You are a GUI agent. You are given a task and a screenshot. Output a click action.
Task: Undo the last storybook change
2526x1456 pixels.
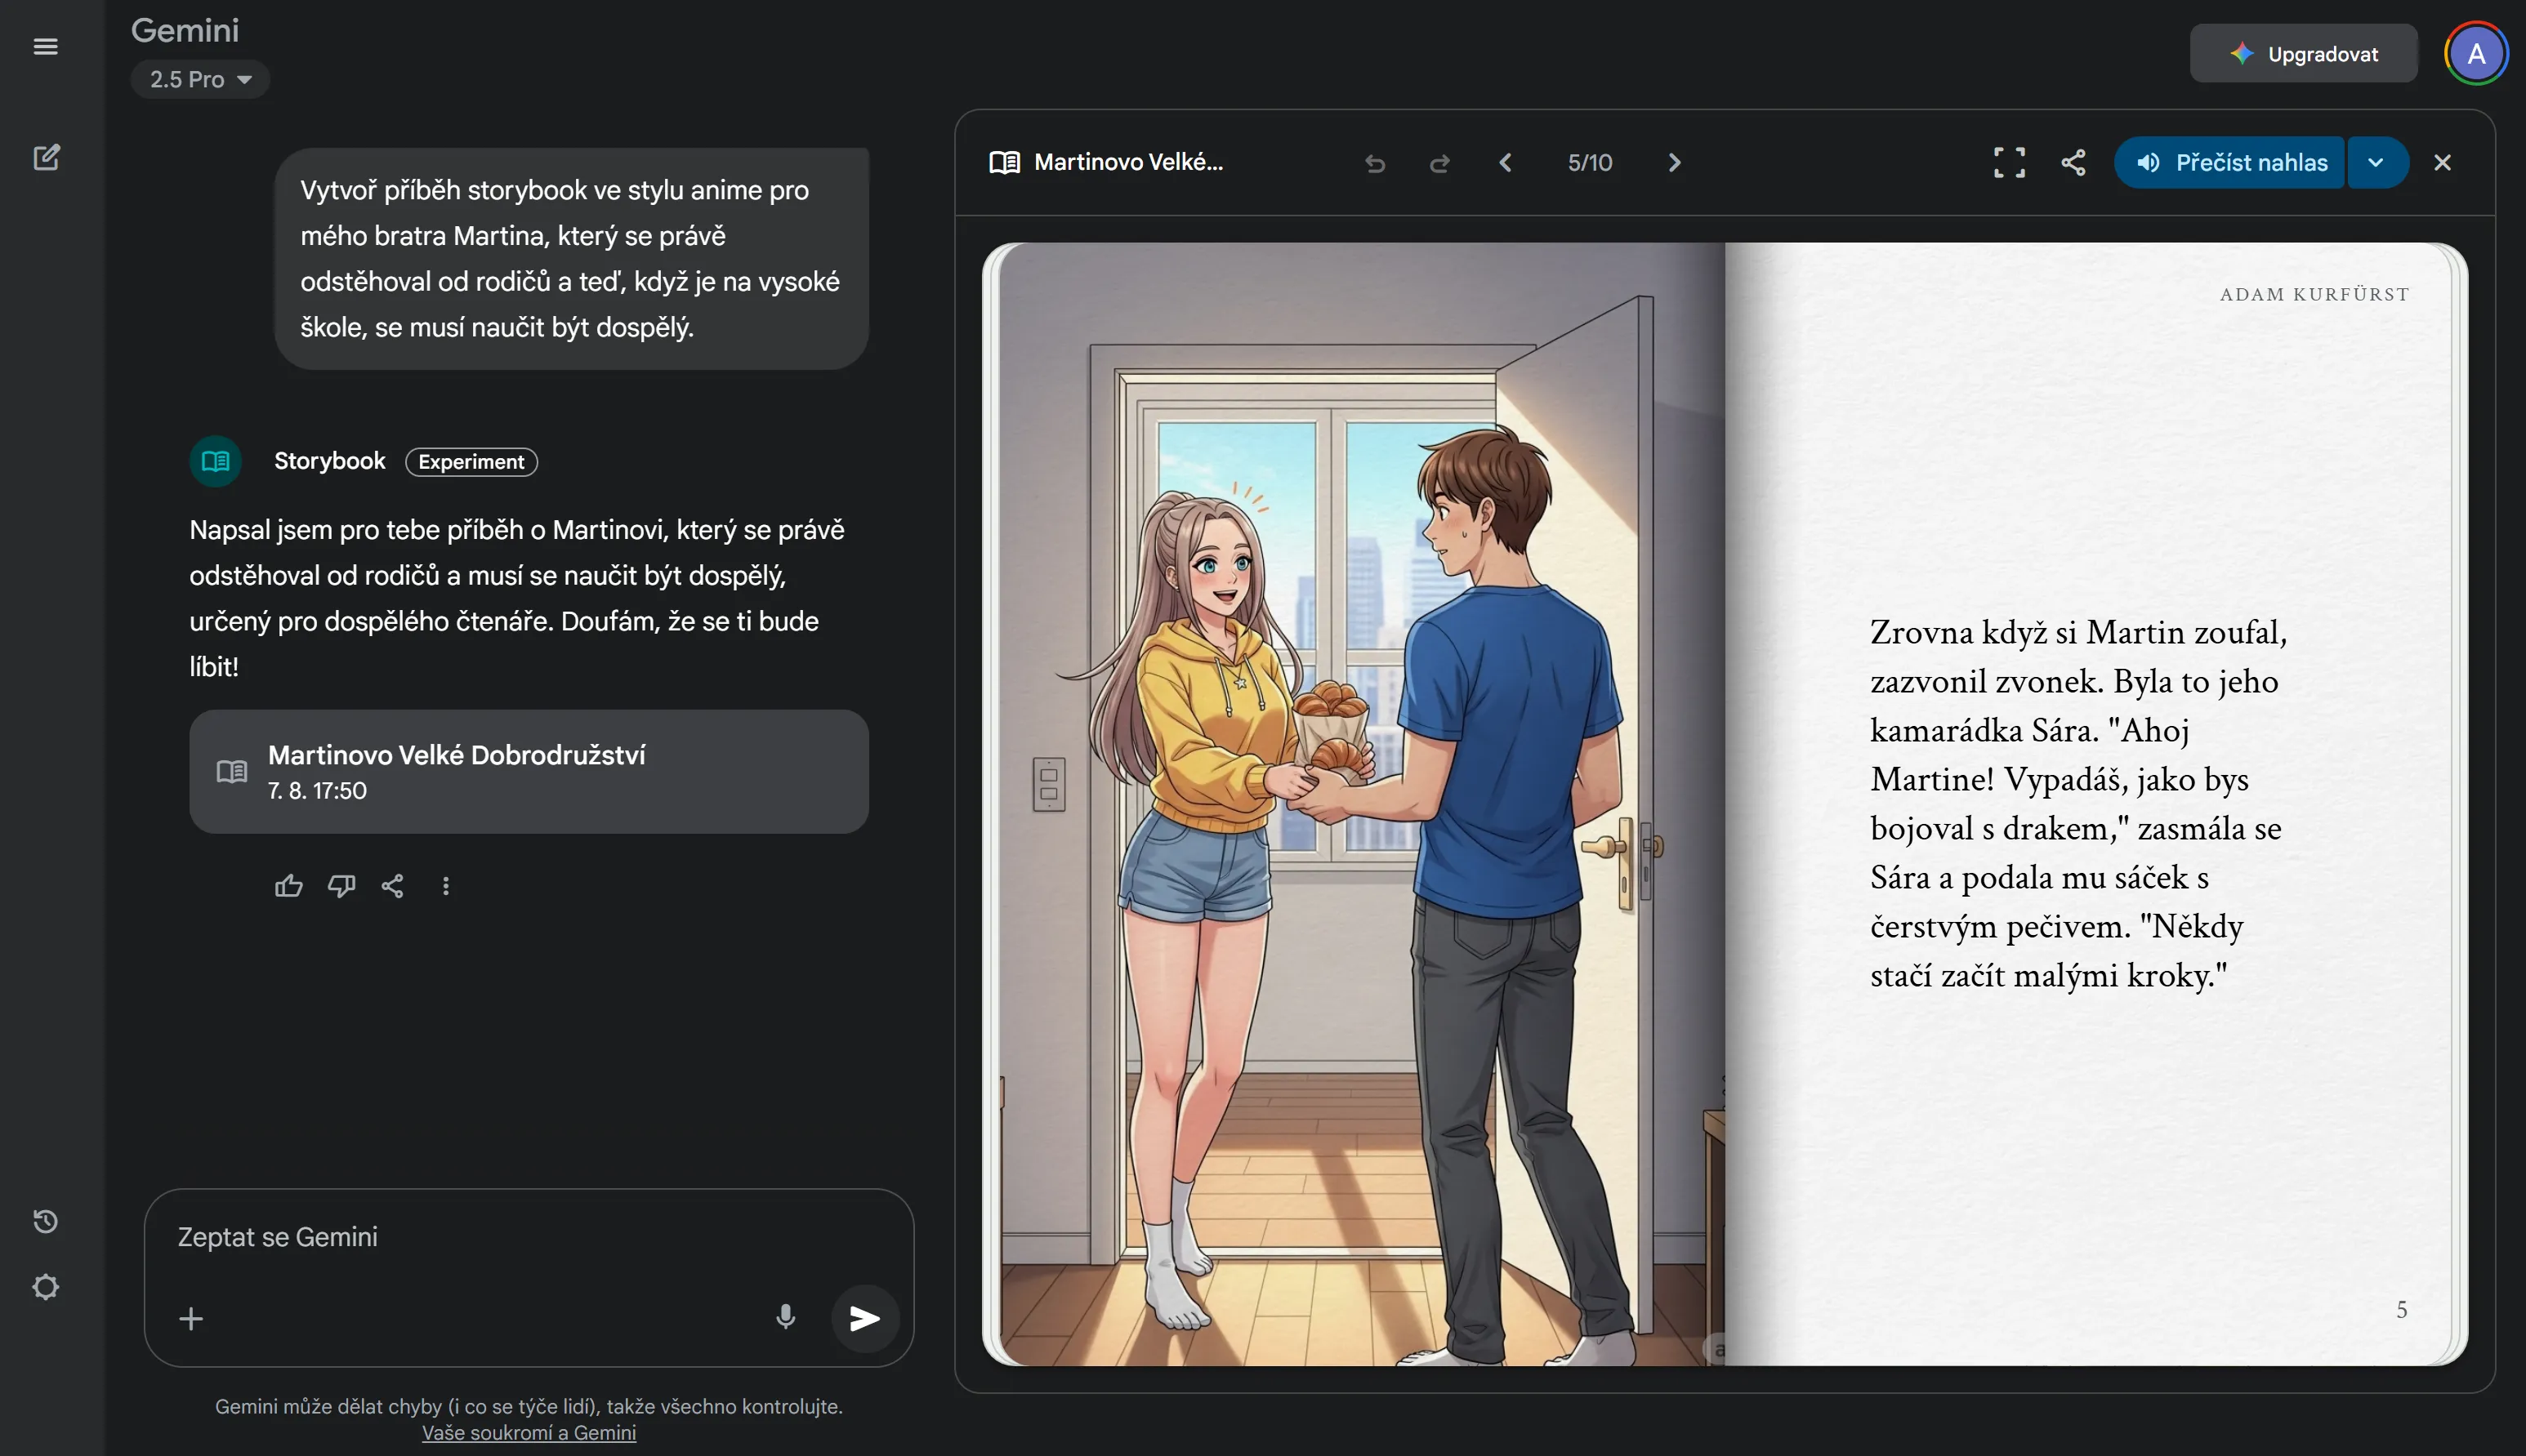click(x=1375, y=162)
